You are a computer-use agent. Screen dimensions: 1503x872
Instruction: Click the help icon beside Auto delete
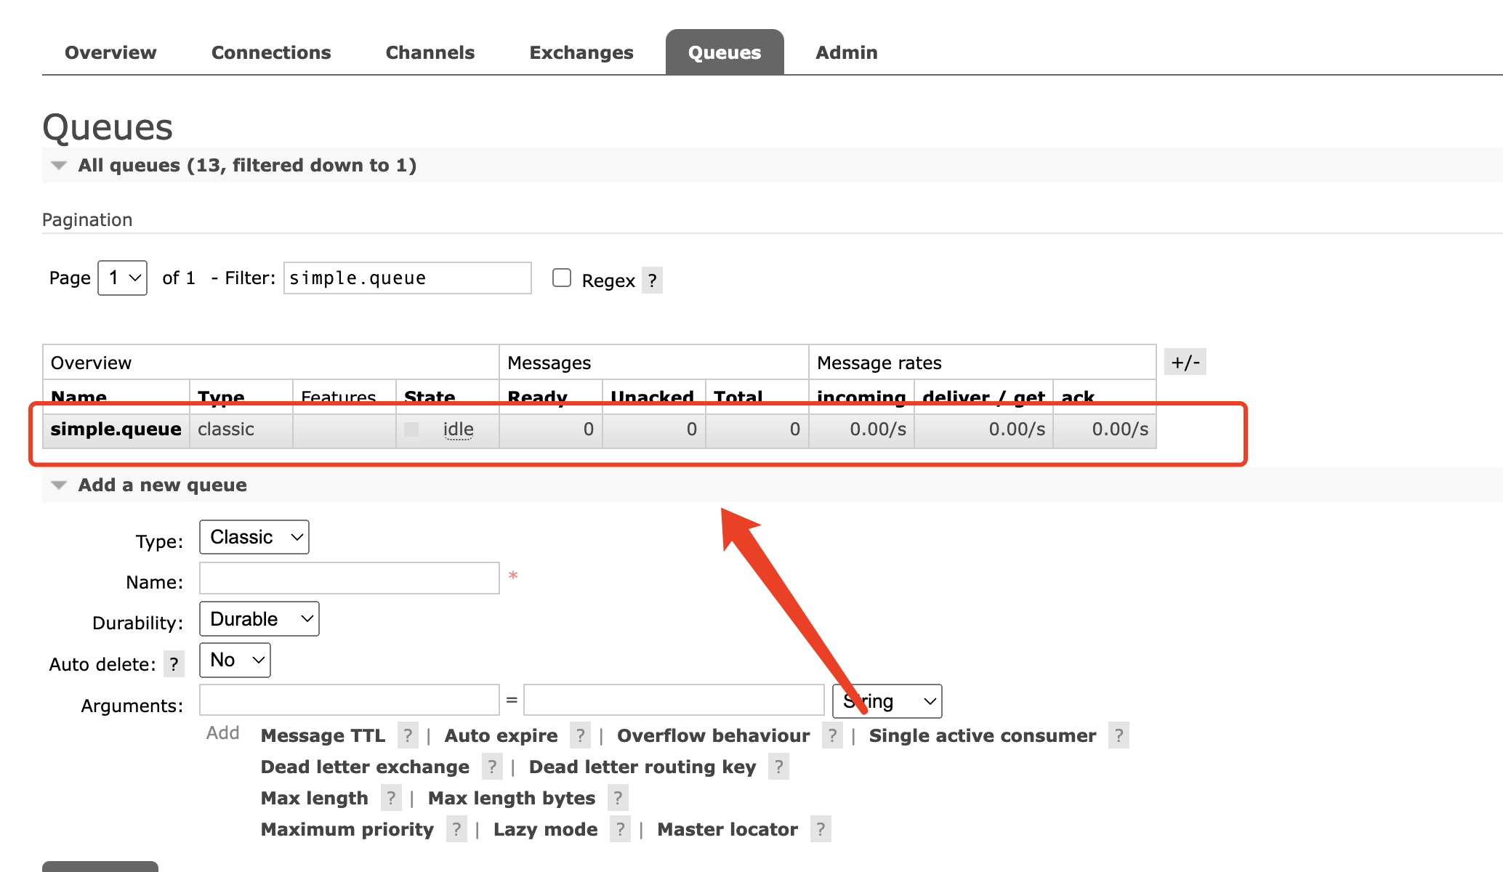pyautogui.click(x=174, y=664)
